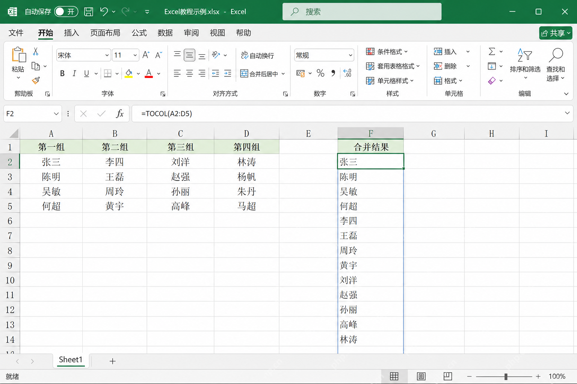Apply italic formatting
This screenshot has height=384, width=577.
74,73
